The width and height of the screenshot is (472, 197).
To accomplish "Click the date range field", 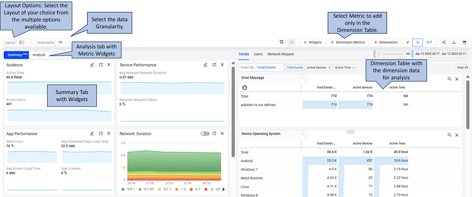I will (x=439, y=54).
